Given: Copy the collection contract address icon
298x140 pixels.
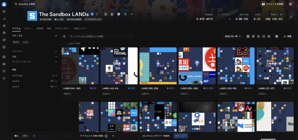Looking at the screenshot, I should coord(112,14).
